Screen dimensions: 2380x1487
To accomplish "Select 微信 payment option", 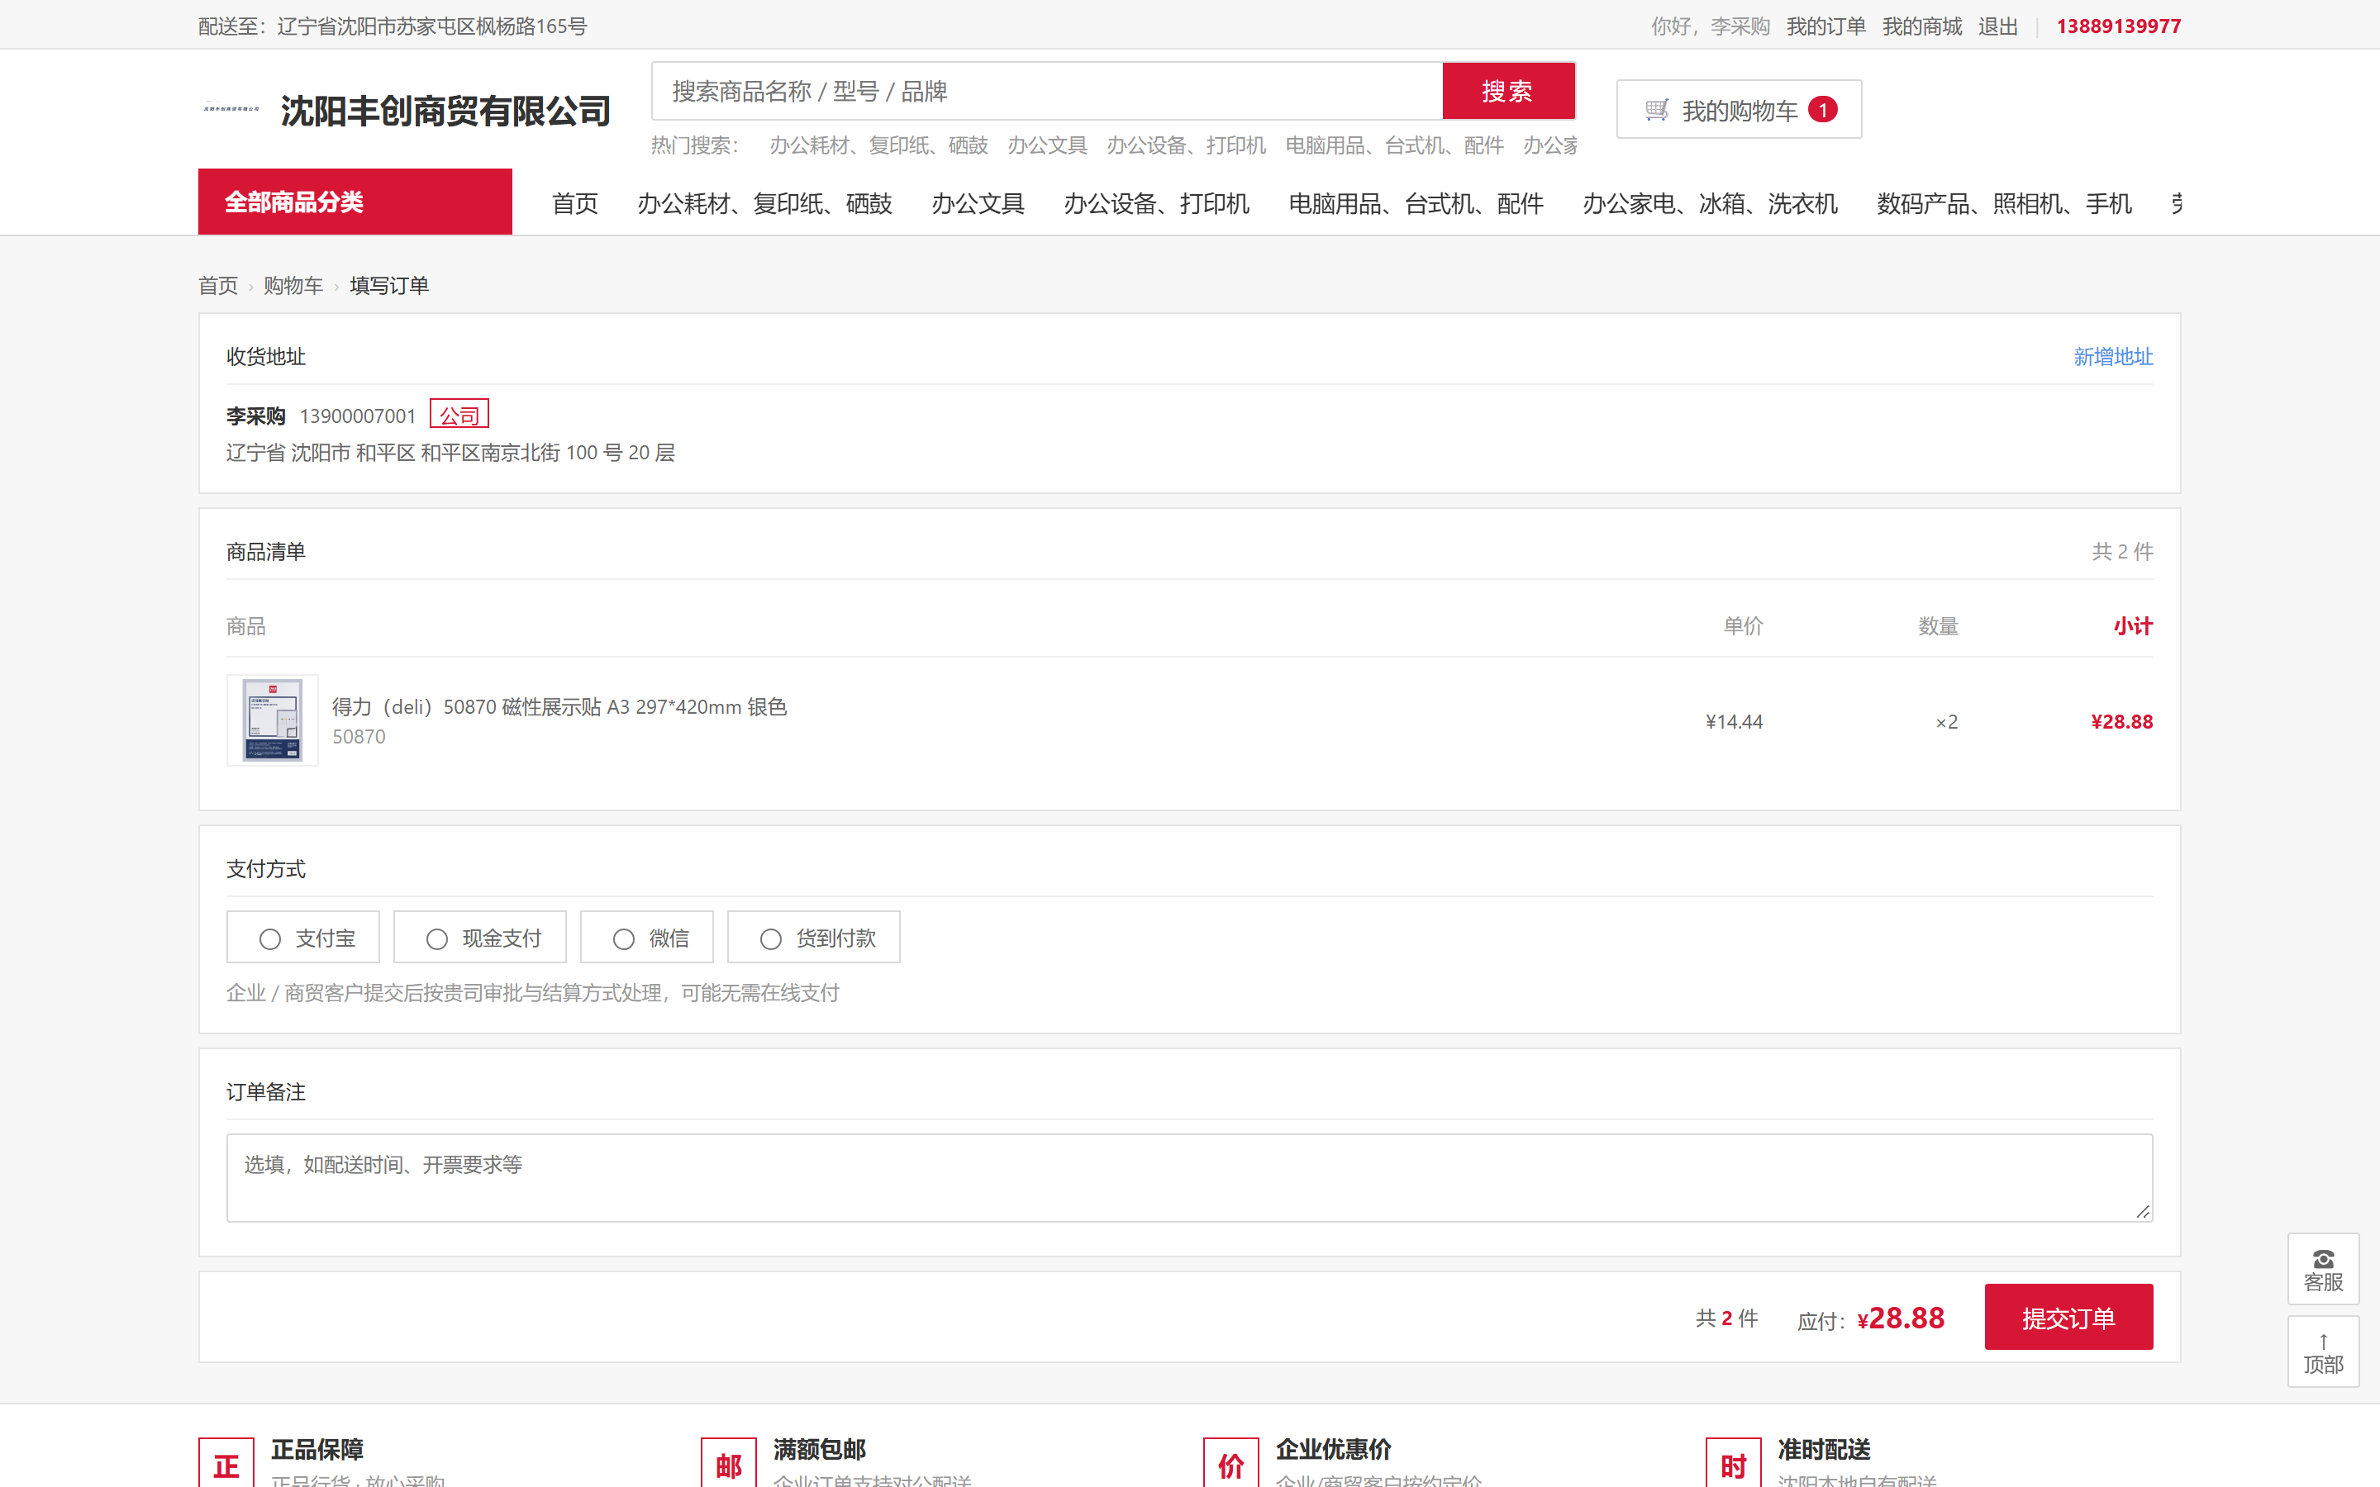I will click(647, 938).
